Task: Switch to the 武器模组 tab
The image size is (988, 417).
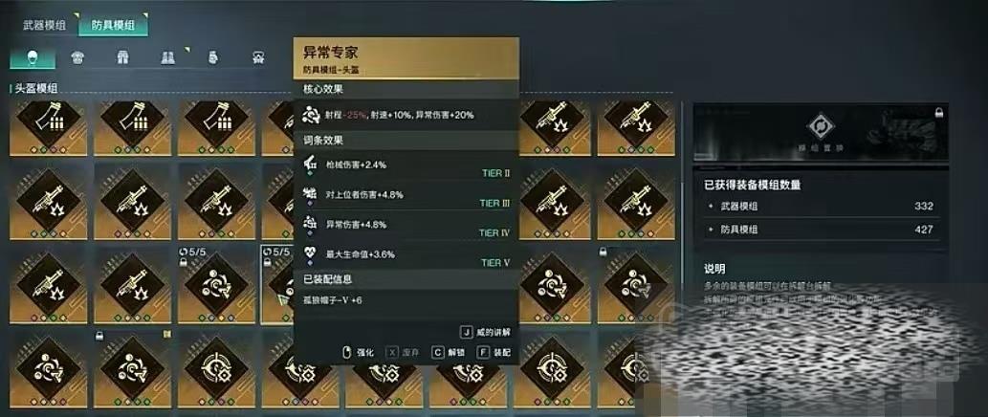Action: point(44,26)
